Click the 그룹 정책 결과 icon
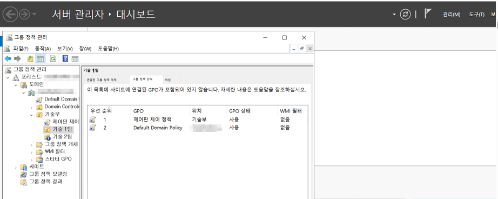Viewport: 498px width, 199px height. [24, 182]
